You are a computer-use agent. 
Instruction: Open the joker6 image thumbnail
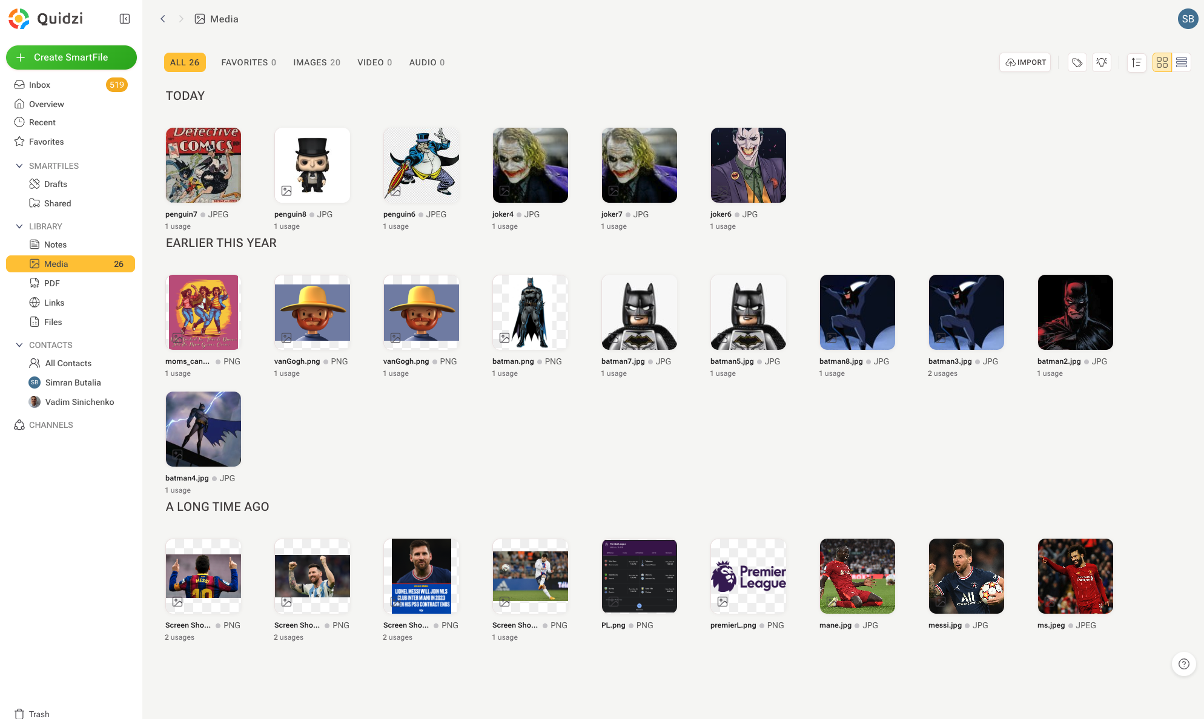tap(749, 165)
